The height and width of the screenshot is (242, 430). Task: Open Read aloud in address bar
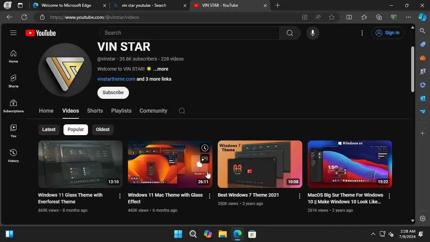318,17
